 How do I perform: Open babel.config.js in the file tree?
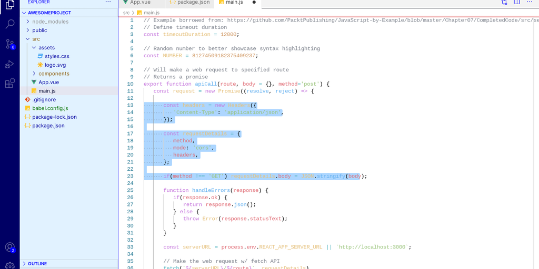click(50, 108)
